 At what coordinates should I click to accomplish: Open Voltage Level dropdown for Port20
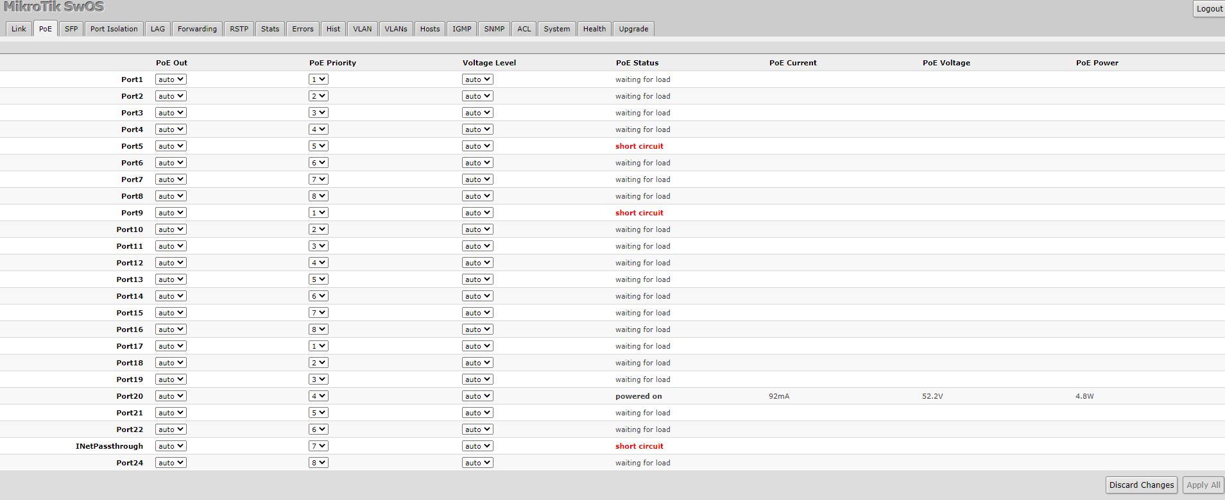477,396
